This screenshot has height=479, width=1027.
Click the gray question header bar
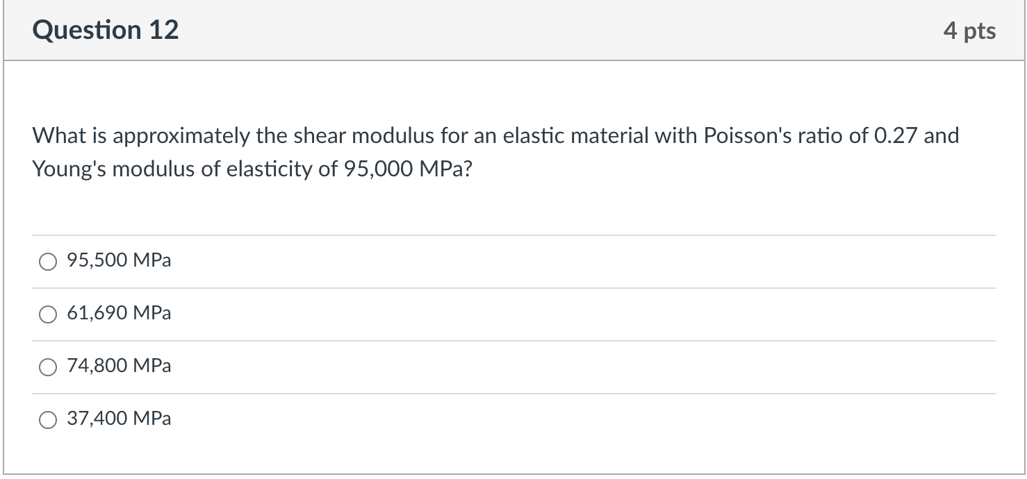coord(513,31)
